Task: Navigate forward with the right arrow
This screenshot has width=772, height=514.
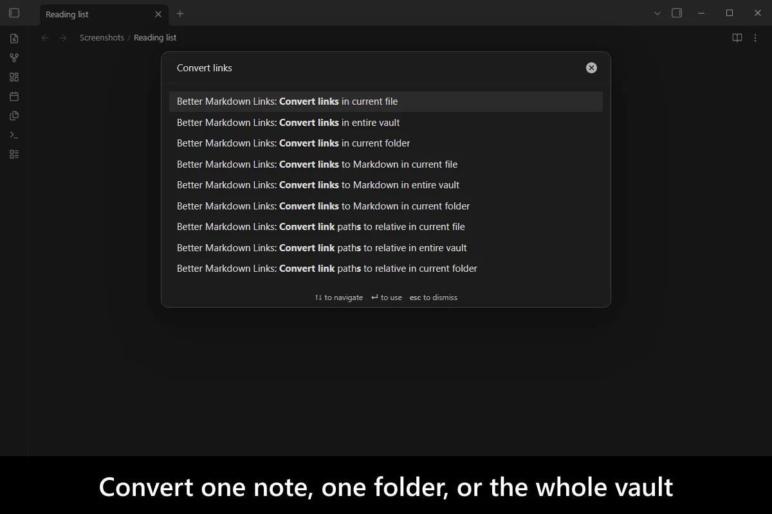Action: (63, 38)
